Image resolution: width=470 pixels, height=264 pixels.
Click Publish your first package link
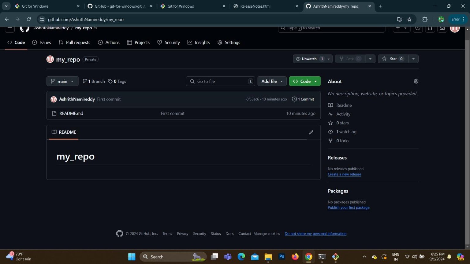[349, 208]
